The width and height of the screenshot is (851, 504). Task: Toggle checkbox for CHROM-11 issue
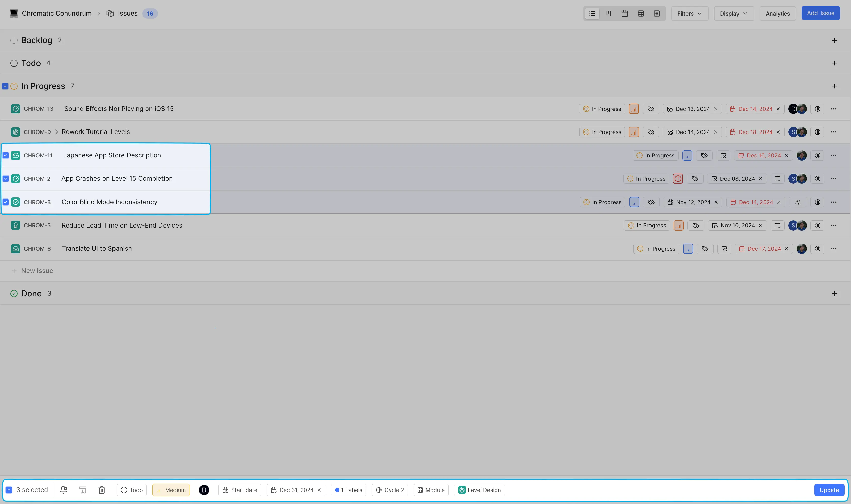[5, 155]
